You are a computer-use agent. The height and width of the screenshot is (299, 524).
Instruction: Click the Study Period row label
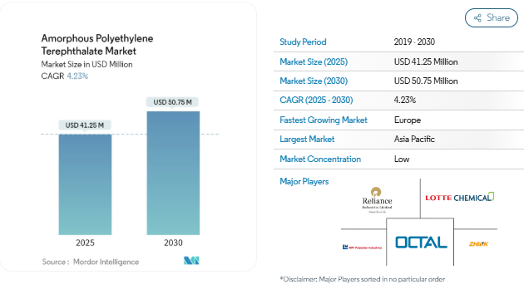(x=303, y=42)
